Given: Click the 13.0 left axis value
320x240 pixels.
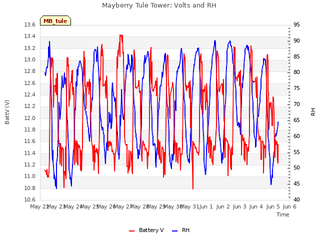Looking at the screenshot, I should [x=30, y=60].
